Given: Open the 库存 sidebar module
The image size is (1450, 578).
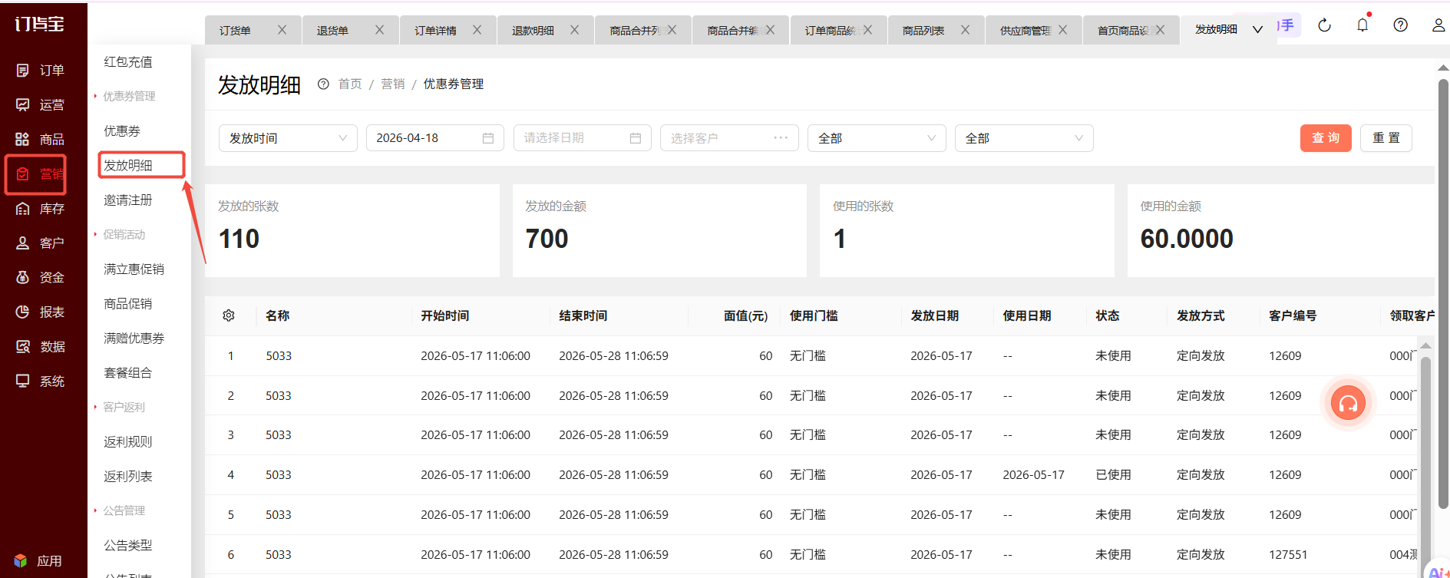Looking at the screenshot, I should 41,209.
